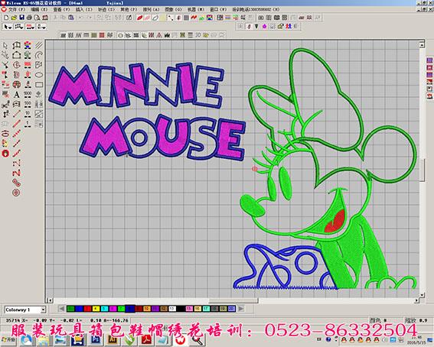Click the horizontal scrollbar left arrow
The width and height of the screenshot is (434, 347).
click(50, 300)
